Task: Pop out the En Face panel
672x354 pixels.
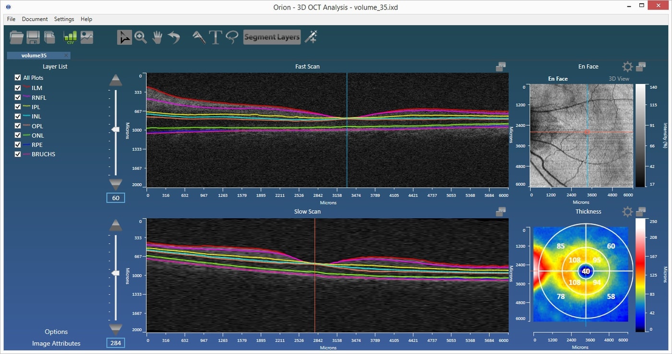Action: click(x=641, y=67)
